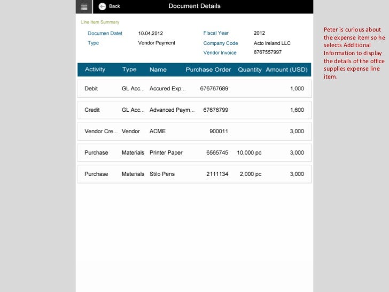Click 3,000 amount in Printer Paper row

click(297, 153)
